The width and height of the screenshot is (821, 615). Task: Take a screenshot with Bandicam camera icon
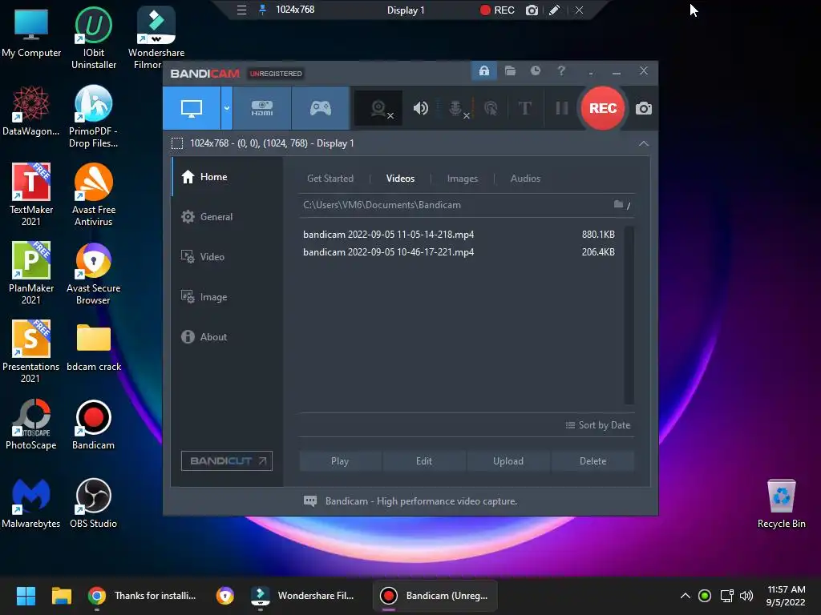coord(644,108)
